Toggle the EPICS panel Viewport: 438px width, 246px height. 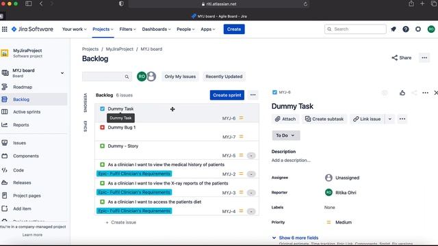(x=85, y=126)
